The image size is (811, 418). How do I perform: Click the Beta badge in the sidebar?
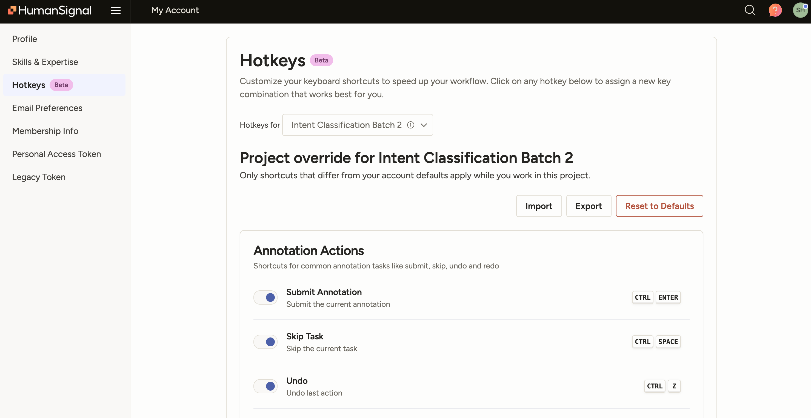tap(61, 85)
